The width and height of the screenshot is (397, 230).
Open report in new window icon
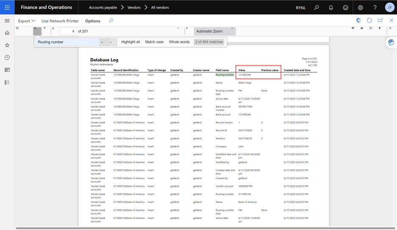tap(380, 20)
